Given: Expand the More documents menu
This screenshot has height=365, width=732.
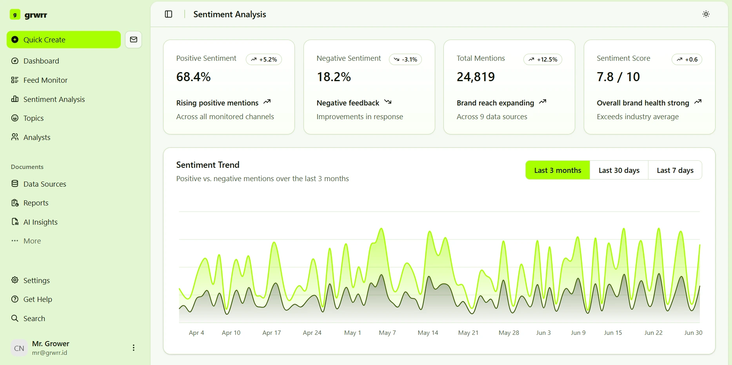Looking at the screenshot, I should (x=32, y=241).
